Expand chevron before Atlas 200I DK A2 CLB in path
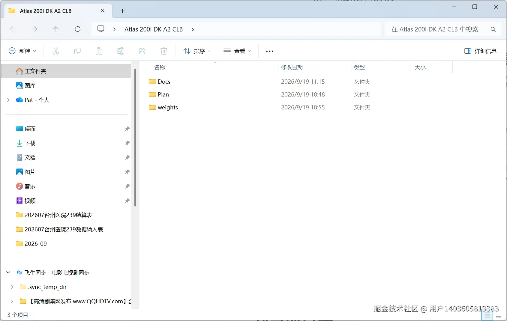The image size is (507, 321). pyautogui.click(x=114, y=29)
